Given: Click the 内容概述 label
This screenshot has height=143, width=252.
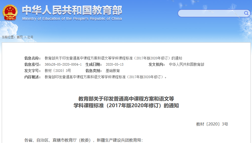Looking at the screenshot, I should pyautogui.click(x=32, y=77).
